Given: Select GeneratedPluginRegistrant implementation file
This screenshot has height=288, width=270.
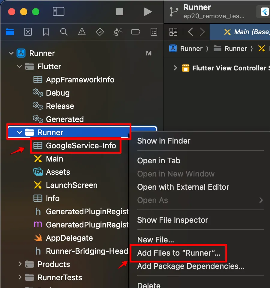Looking at the screenshot, I should [81, 225].
